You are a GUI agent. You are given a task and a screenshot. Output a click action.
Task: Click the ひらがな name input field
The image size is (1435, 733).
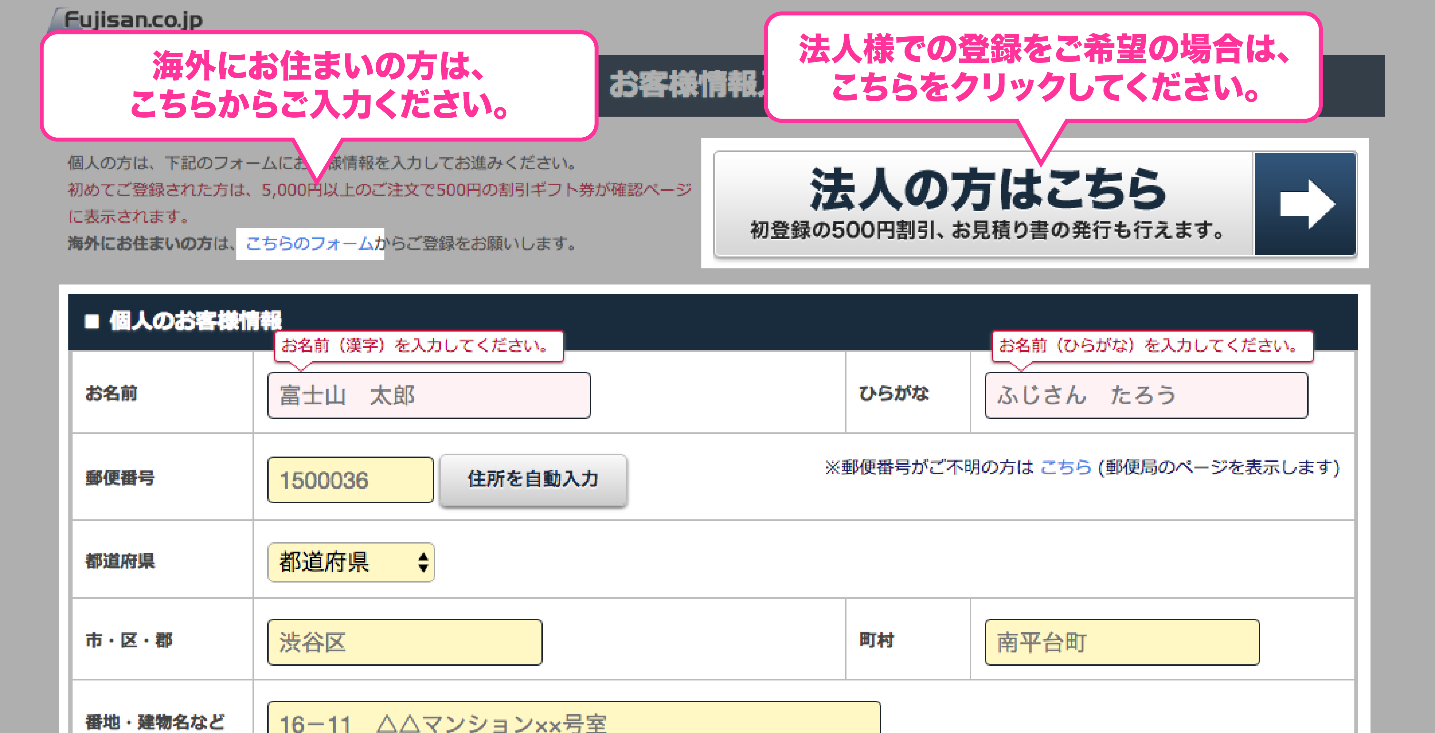1146,395
